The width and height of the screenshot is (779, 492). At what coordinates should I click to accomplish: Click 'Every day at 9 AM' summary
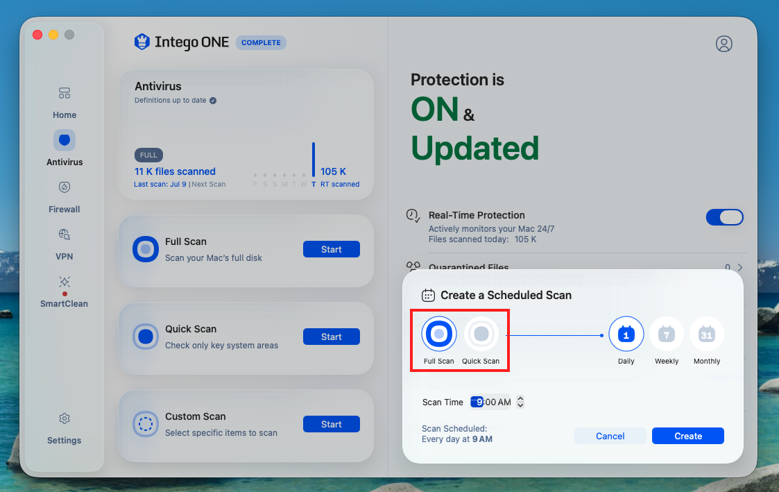457,439
